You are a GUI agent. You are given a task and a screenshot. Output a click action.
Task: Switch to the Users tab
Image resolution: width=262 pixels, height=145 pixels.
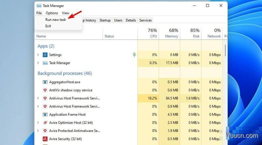click(x=118, y=20)
